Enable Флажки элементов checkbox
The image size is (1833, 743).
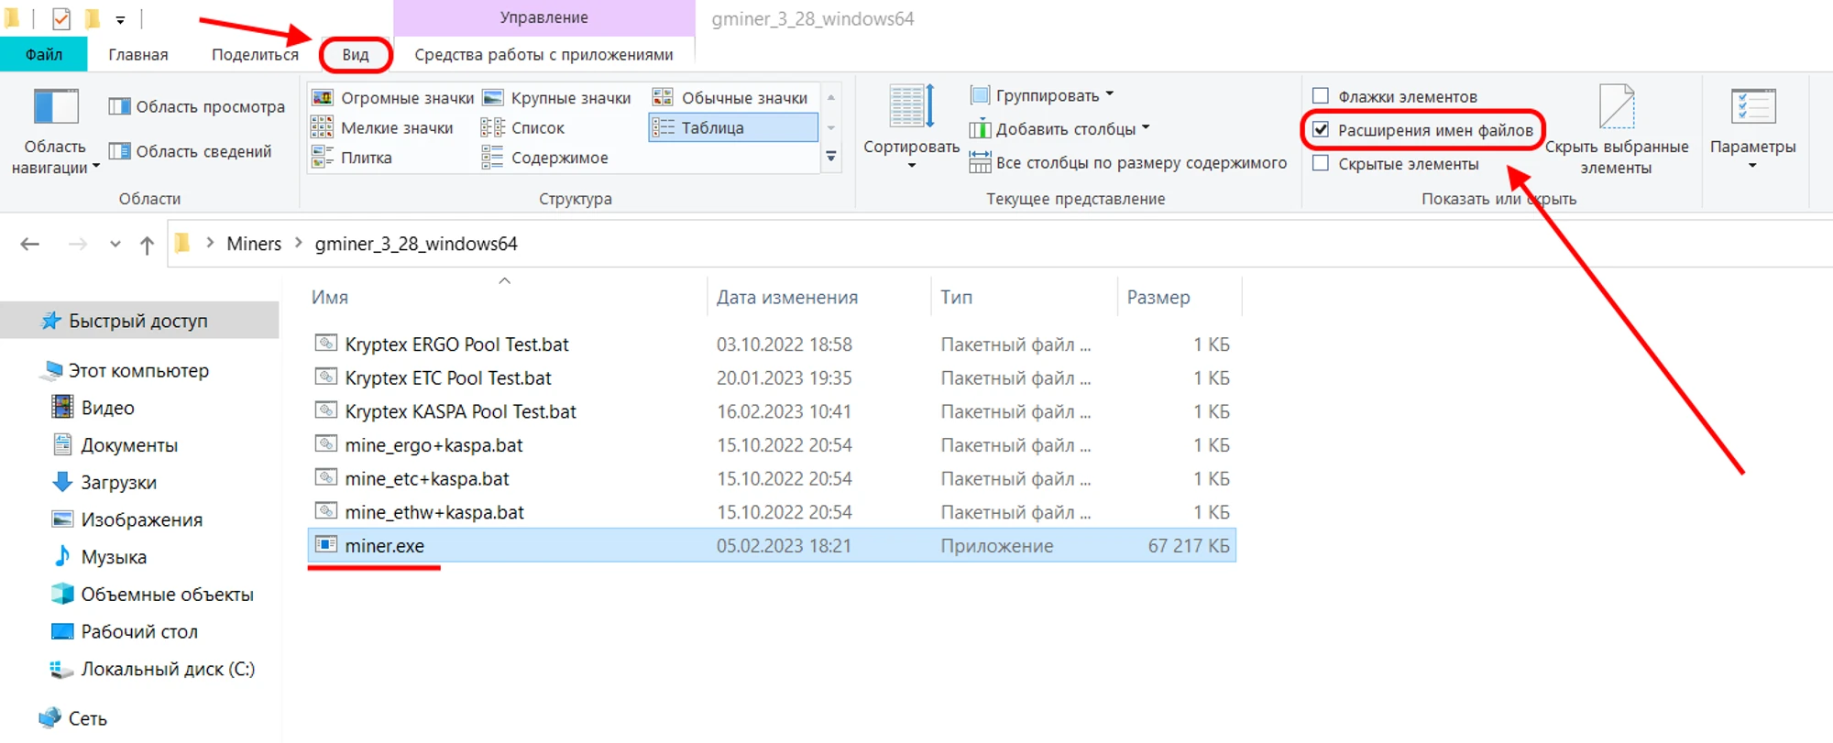[1321, 96]
